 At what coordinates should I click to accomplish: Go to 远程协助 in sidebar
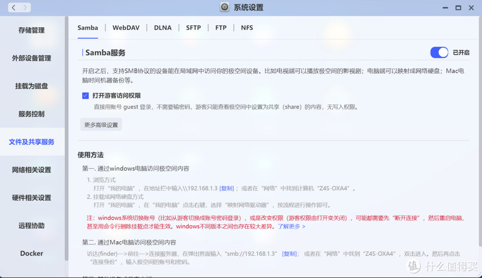32,226
